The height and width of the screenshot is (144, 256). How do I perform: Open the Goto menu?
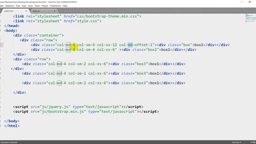30,6
